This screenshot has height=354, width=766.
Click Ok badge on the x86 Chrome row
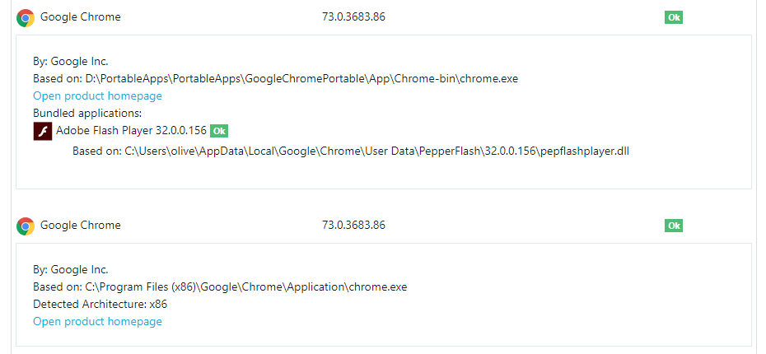673,226
